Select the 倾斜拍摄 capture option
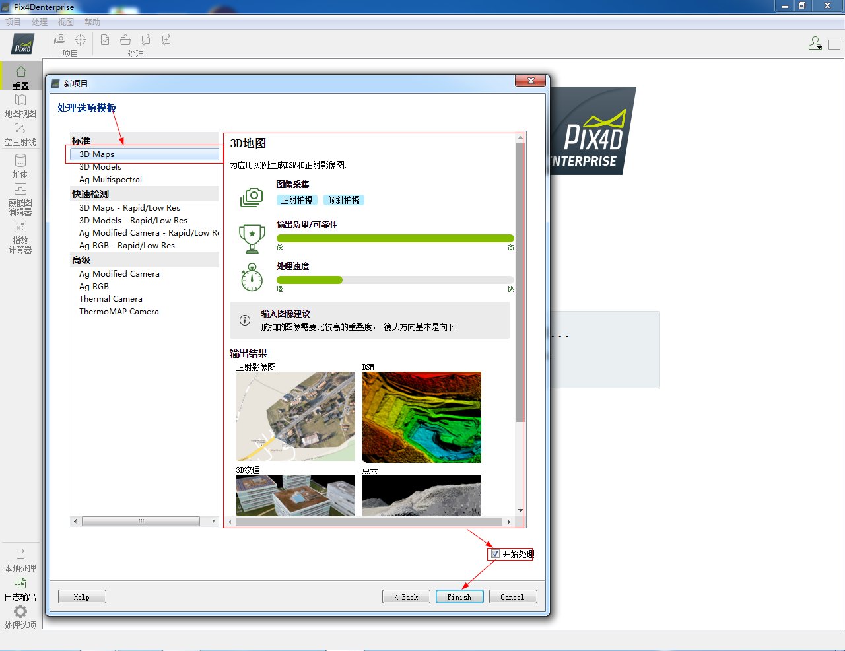The image size is (845, 651). 343,199
